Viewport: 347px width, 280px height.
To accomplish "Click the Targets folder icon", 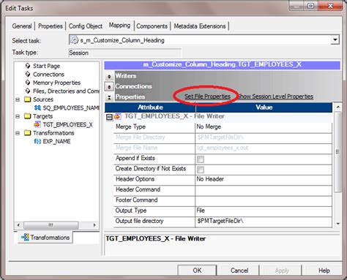I will (28, 116).
